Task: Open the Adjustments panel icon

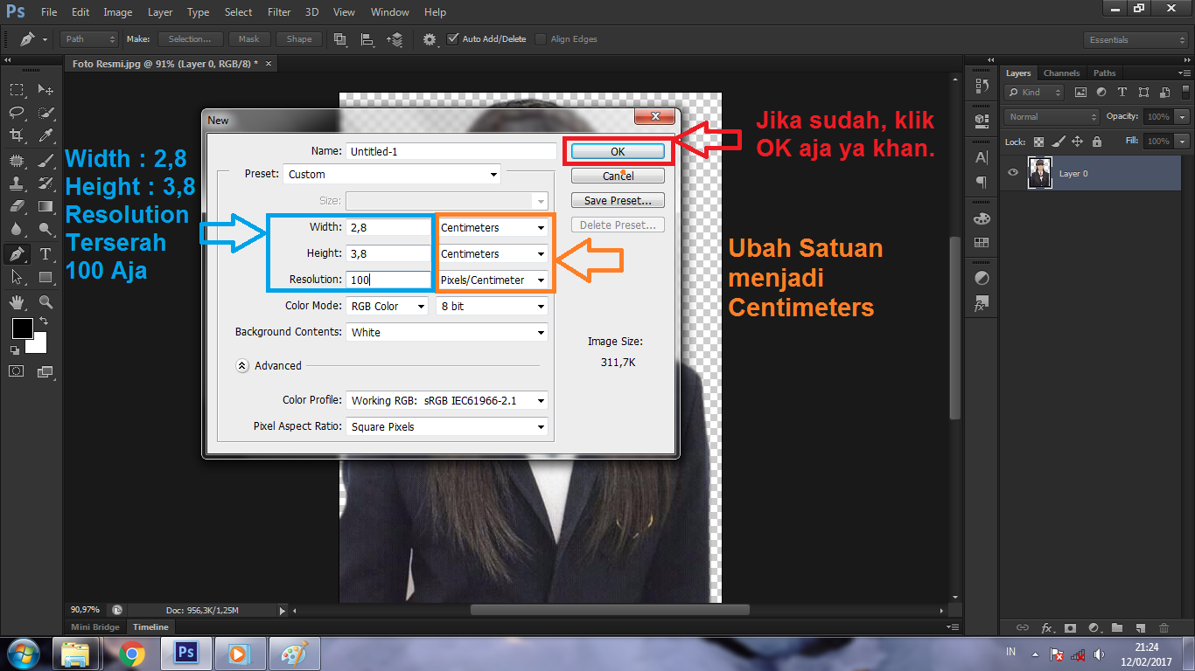Action: coord(981,279)
